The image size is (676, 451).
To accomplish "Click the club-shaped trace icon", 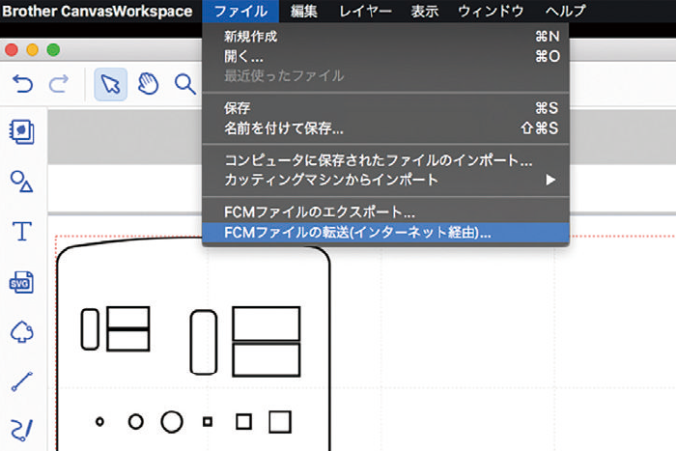I will click(21, 332).
